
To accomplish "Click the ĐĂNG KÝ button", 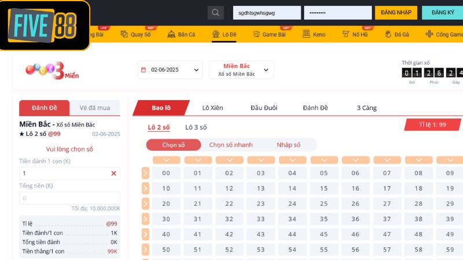I will [443, 13].
